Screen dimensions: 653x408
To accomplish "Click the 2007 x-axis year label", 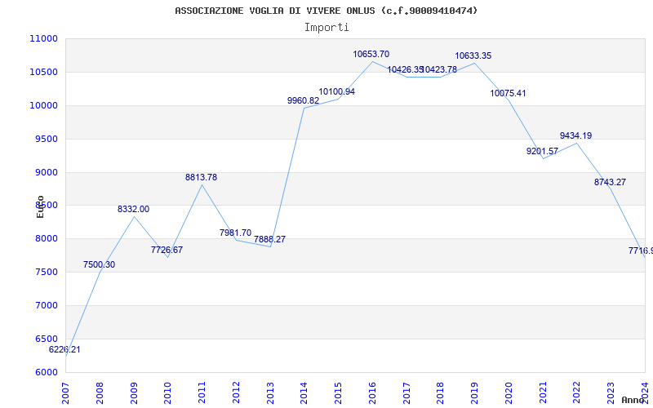I will click(66, 393).
